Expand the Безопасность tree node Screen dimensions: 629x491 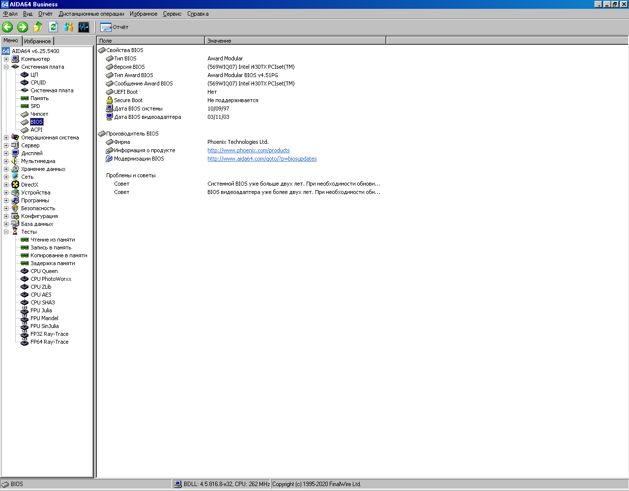point(6,208)
